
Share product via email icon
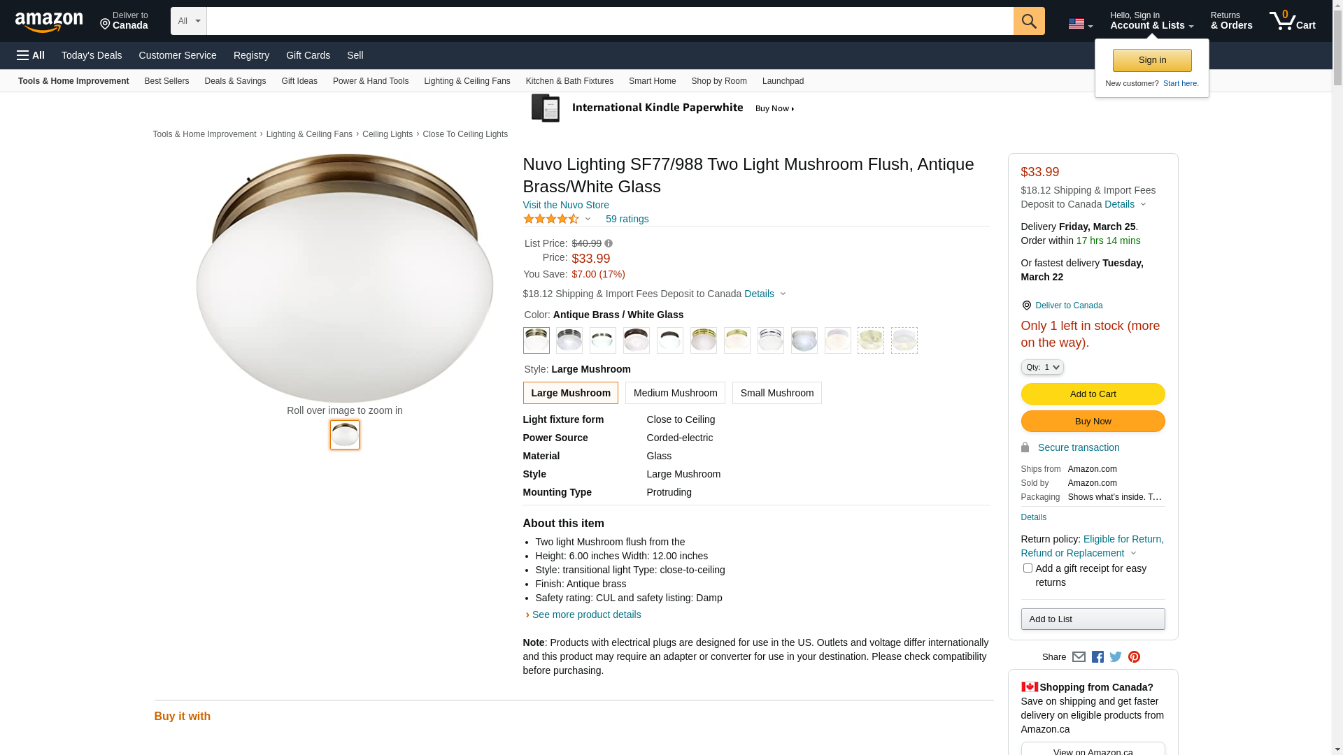click(1079, 657)
